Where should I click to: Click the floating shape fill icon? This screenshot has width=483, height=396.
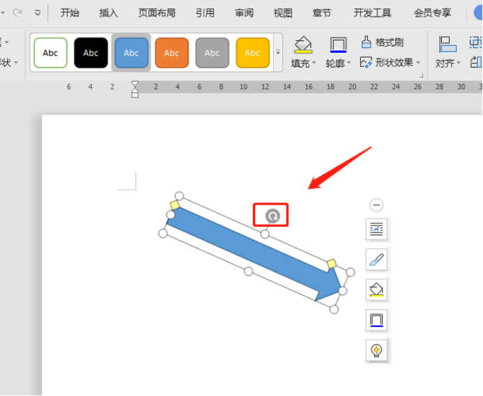(x=376, y=290)
